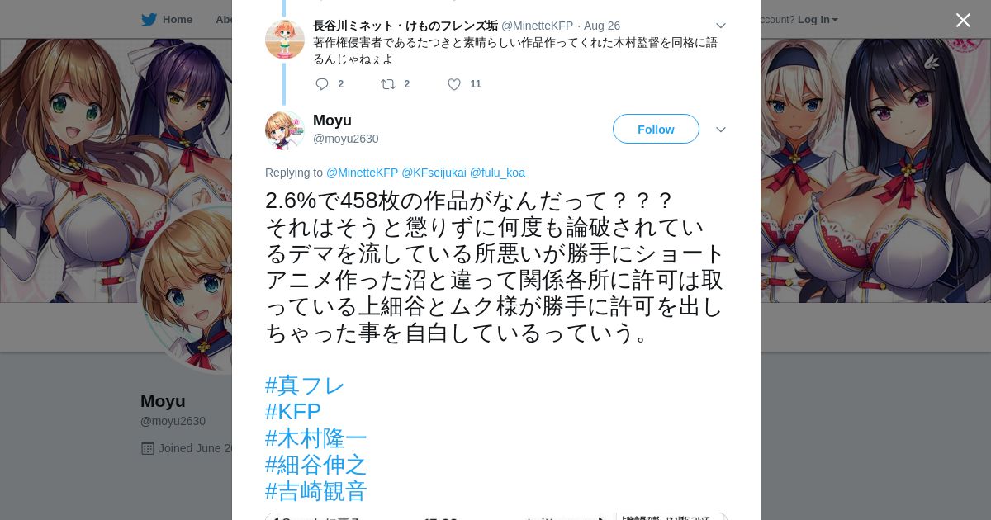This screenshot has width=991, height=520.
Task: Open the #真フレ hashtag
Action: [x=305, y=385]
